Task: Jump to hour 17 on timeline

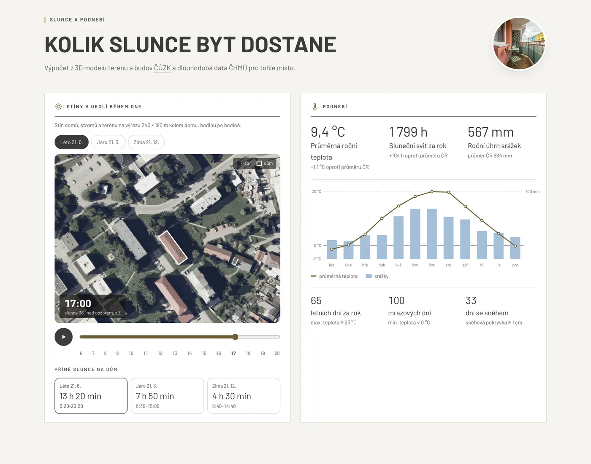Action: tap(233, 353)
